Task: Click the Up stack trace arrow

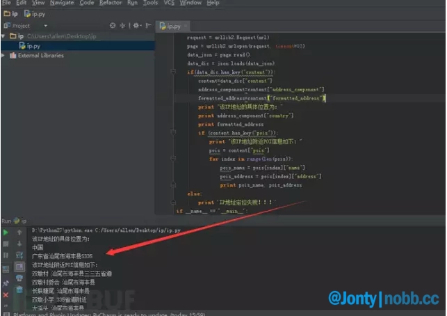Action: (x=19, y=232)
